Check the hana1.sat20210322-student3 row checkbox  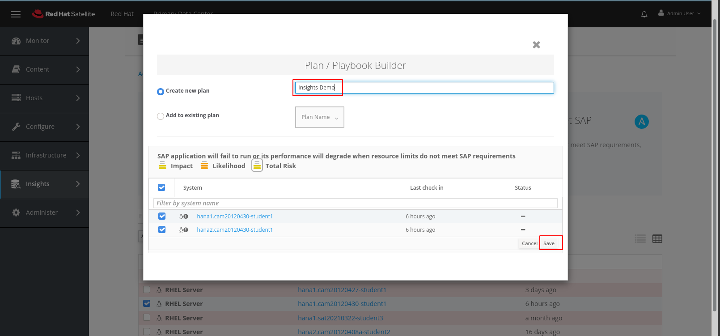147,318
